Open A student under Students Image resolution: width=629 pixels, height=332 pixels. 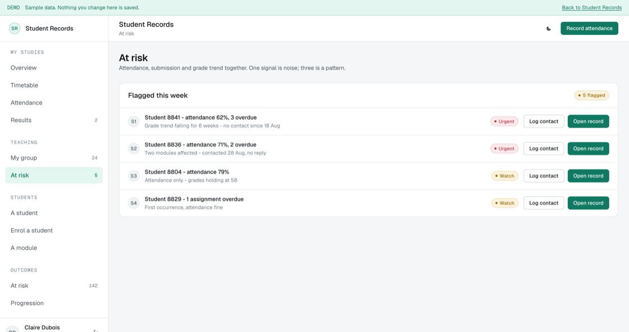pos(54,213)
